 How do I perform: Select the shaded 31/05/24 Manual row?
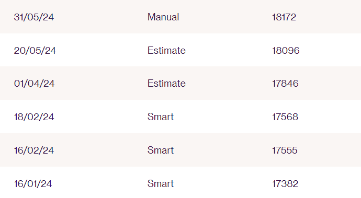180,17
